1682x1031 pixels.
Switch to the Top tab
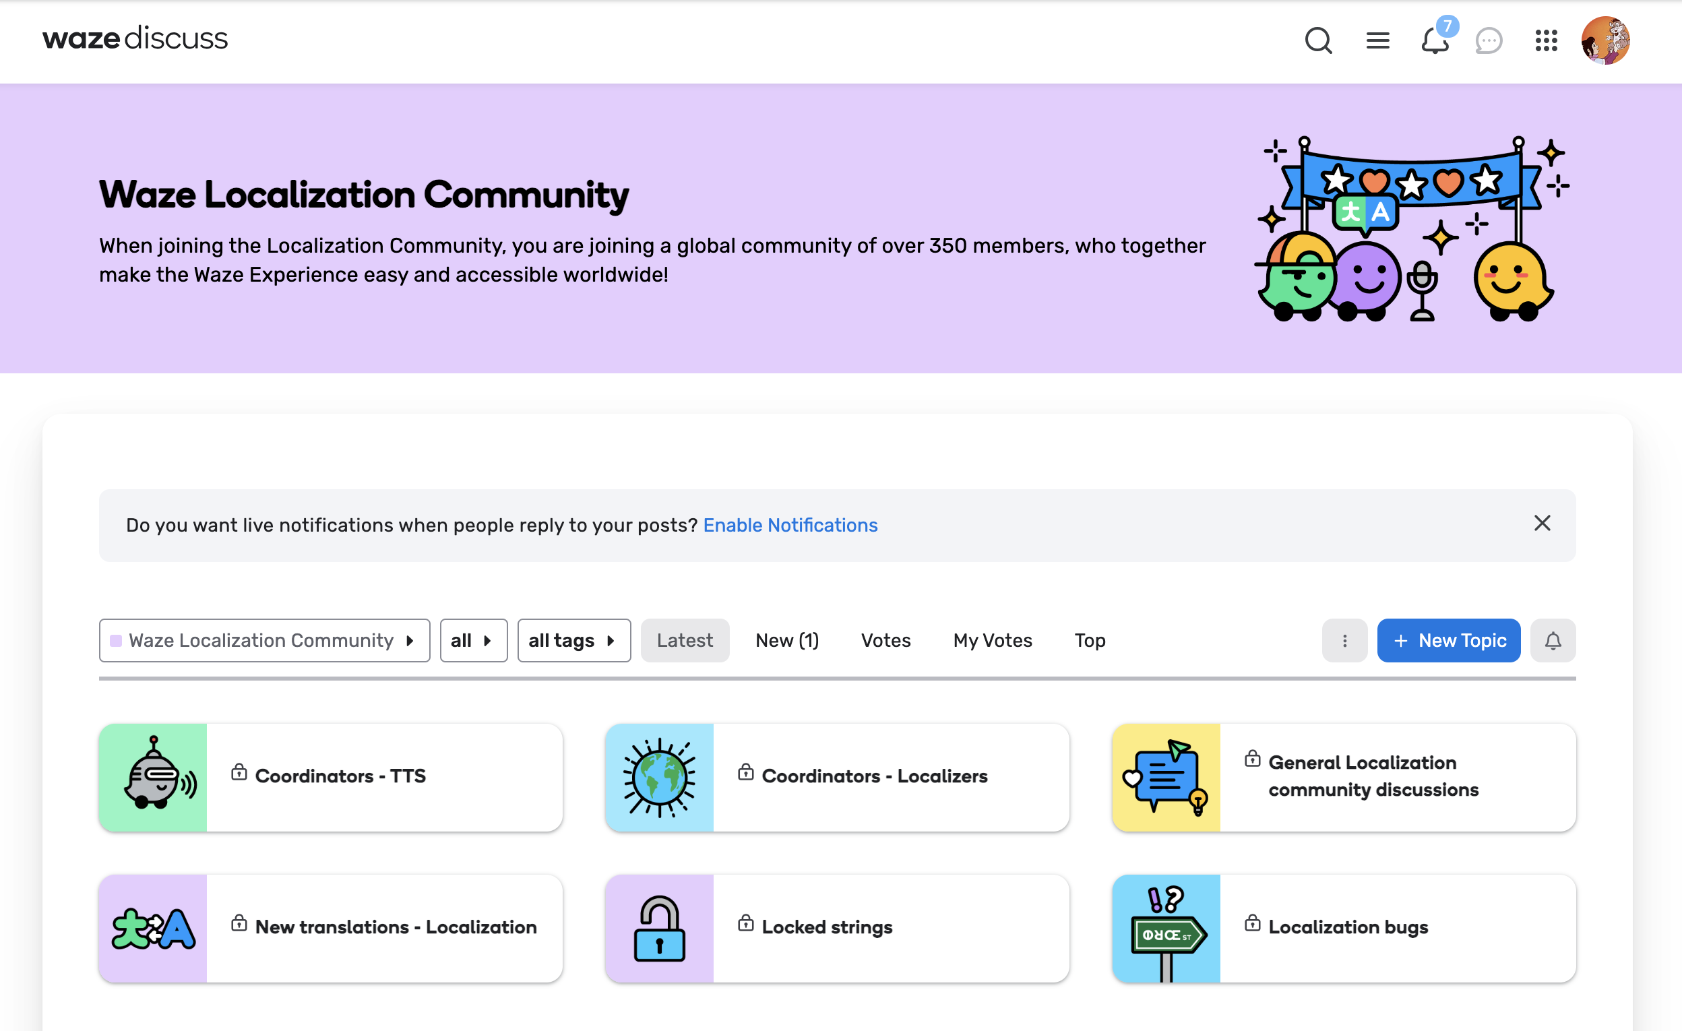(x=1090, y=640)
